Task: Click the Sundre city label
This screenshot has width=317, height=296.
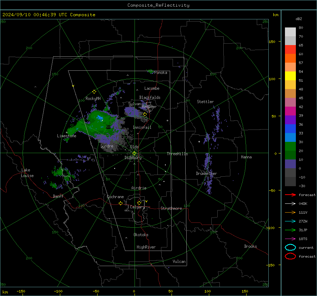Action: tap(107, 146)
